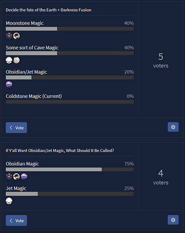Click the skull avatar under Jet Magic
This screenshot has width=185, height=233.
pyautogui.click(x=9, y=201)
